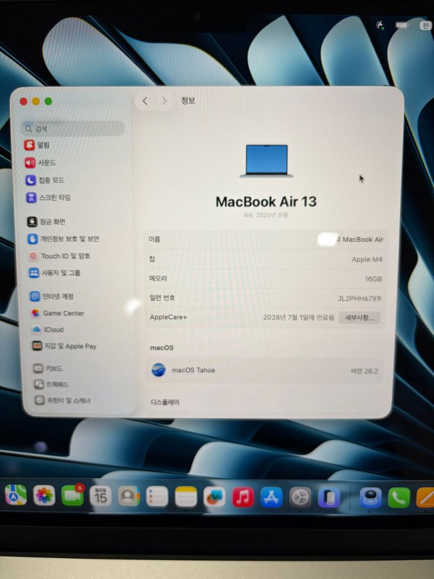Open 개인정보 보호 및 보안 settings
The image size is (434, 579).
(64, 239)
